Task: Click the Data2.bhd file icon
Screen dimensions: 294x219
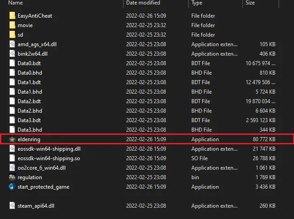Action: pyautogui.click(x=12, y=110)
